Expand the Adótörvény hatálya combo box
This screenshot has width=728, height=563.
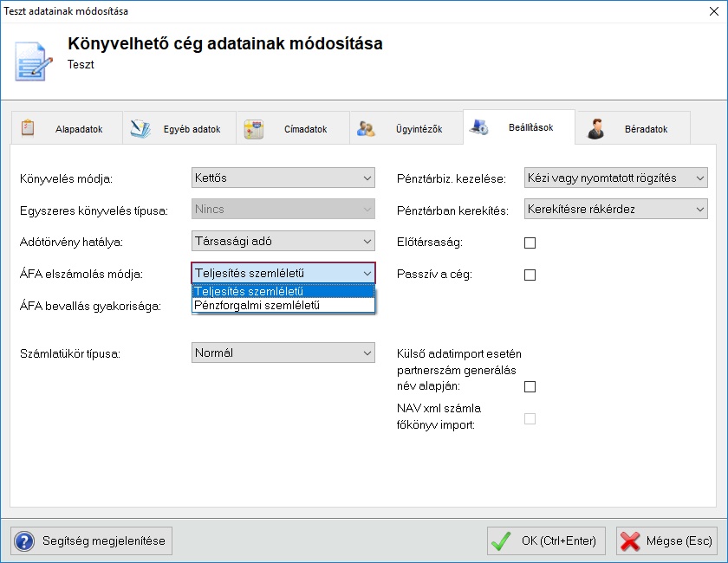pyautogui.click(x=283, y=241)
